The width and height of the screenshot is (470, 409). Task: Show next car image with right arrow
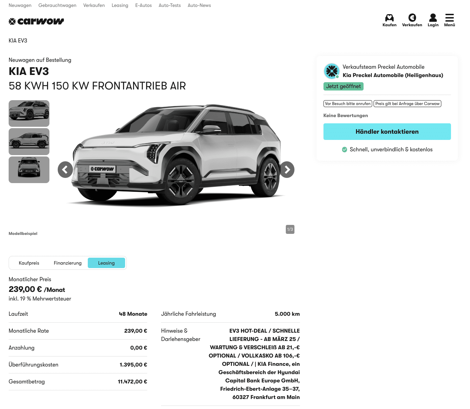click(287, 170)
